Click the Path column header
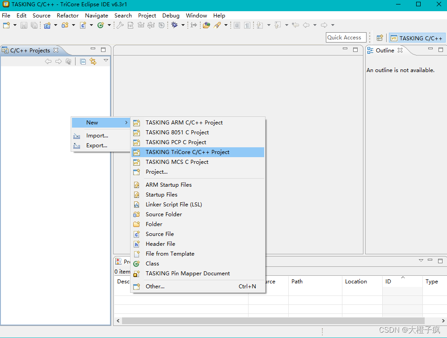Screen dimensions: 447x338 click(x=315, y=282)
